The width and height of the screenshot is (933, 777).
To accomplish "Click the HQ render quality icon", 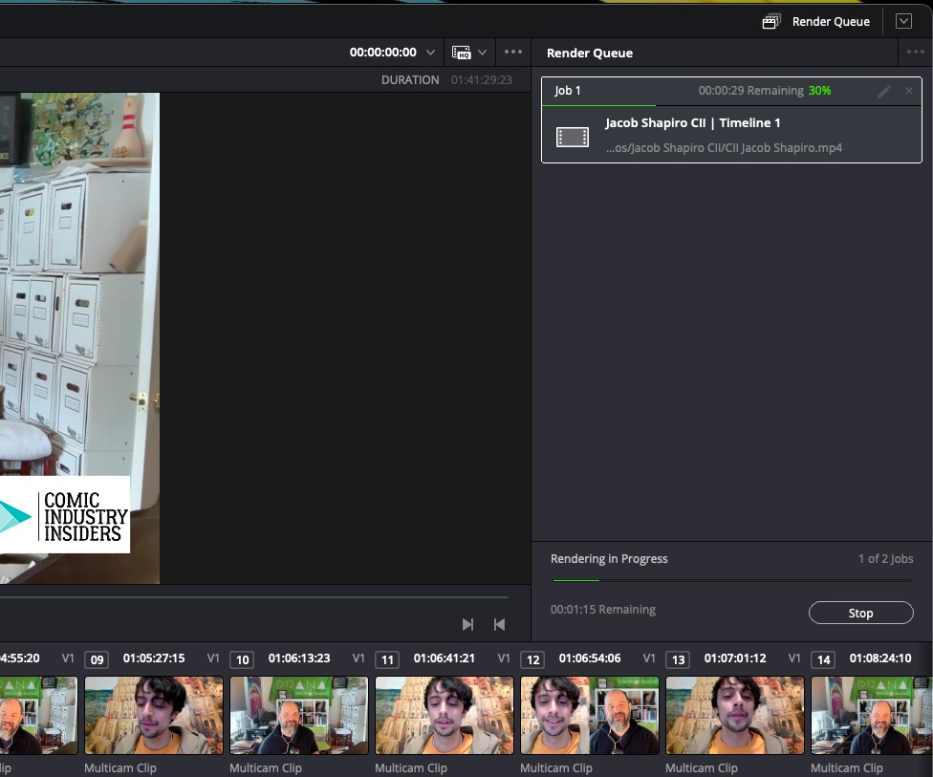I will click(461, 53).
